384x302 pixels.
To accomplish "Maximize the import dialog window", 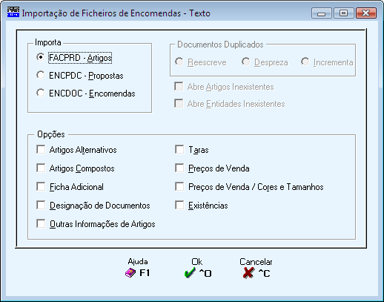I will point(344,13).
